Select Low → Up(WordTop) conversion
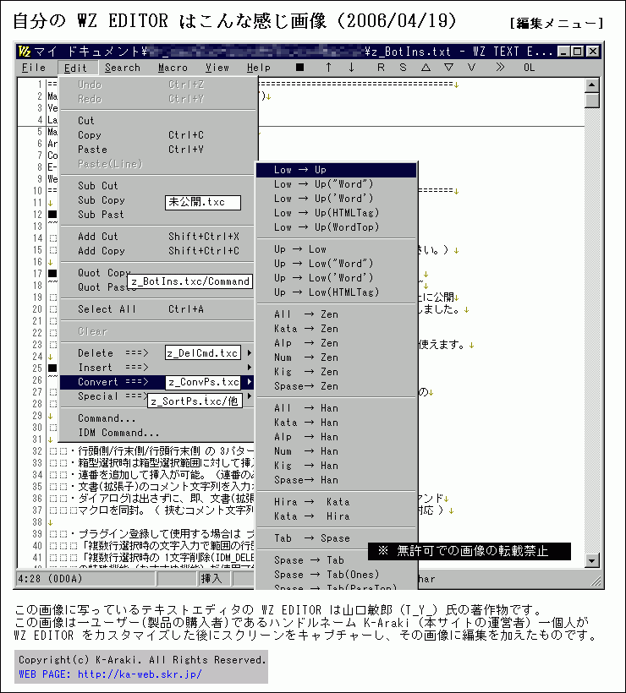Image resolution: width=626 pixels, height=693 pixels. (x=336, y=227)
